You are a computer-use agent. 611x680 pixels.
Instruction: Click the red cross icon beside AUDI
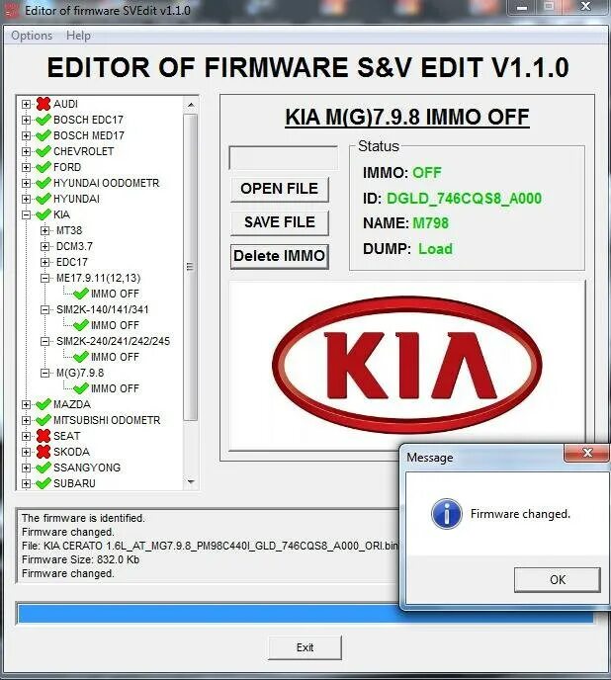click(44, 104)
